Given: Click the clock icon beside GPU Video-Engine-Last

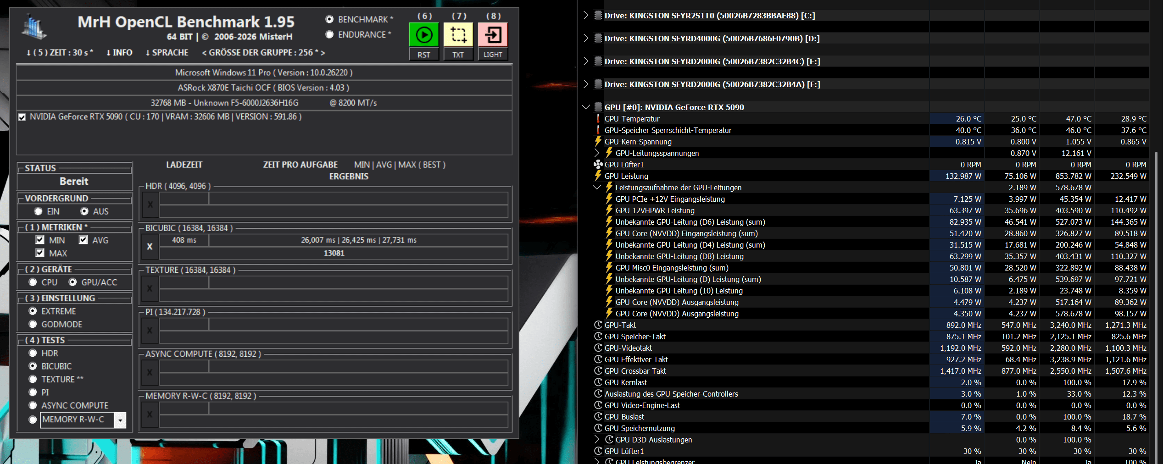Looking at the screenshot, I should click(598, 405).
